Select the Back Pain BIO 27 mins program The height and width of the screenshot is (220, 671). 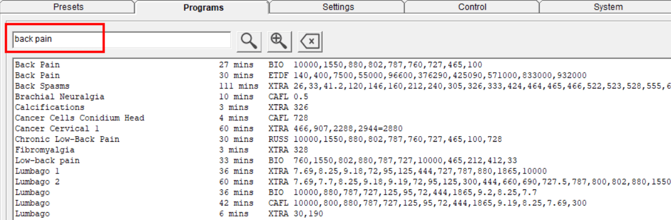[x=342, y=65]
